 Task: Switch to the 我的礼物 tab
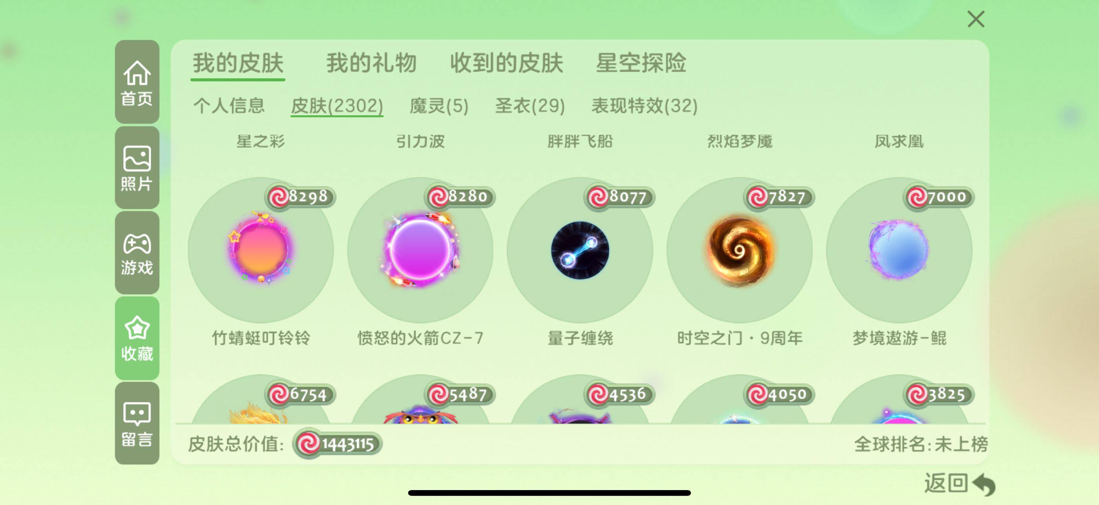(x=371, y=63)
